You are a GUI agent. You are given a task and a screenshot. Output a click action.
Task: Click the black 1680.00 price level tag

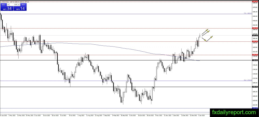[x=255, y=87]
